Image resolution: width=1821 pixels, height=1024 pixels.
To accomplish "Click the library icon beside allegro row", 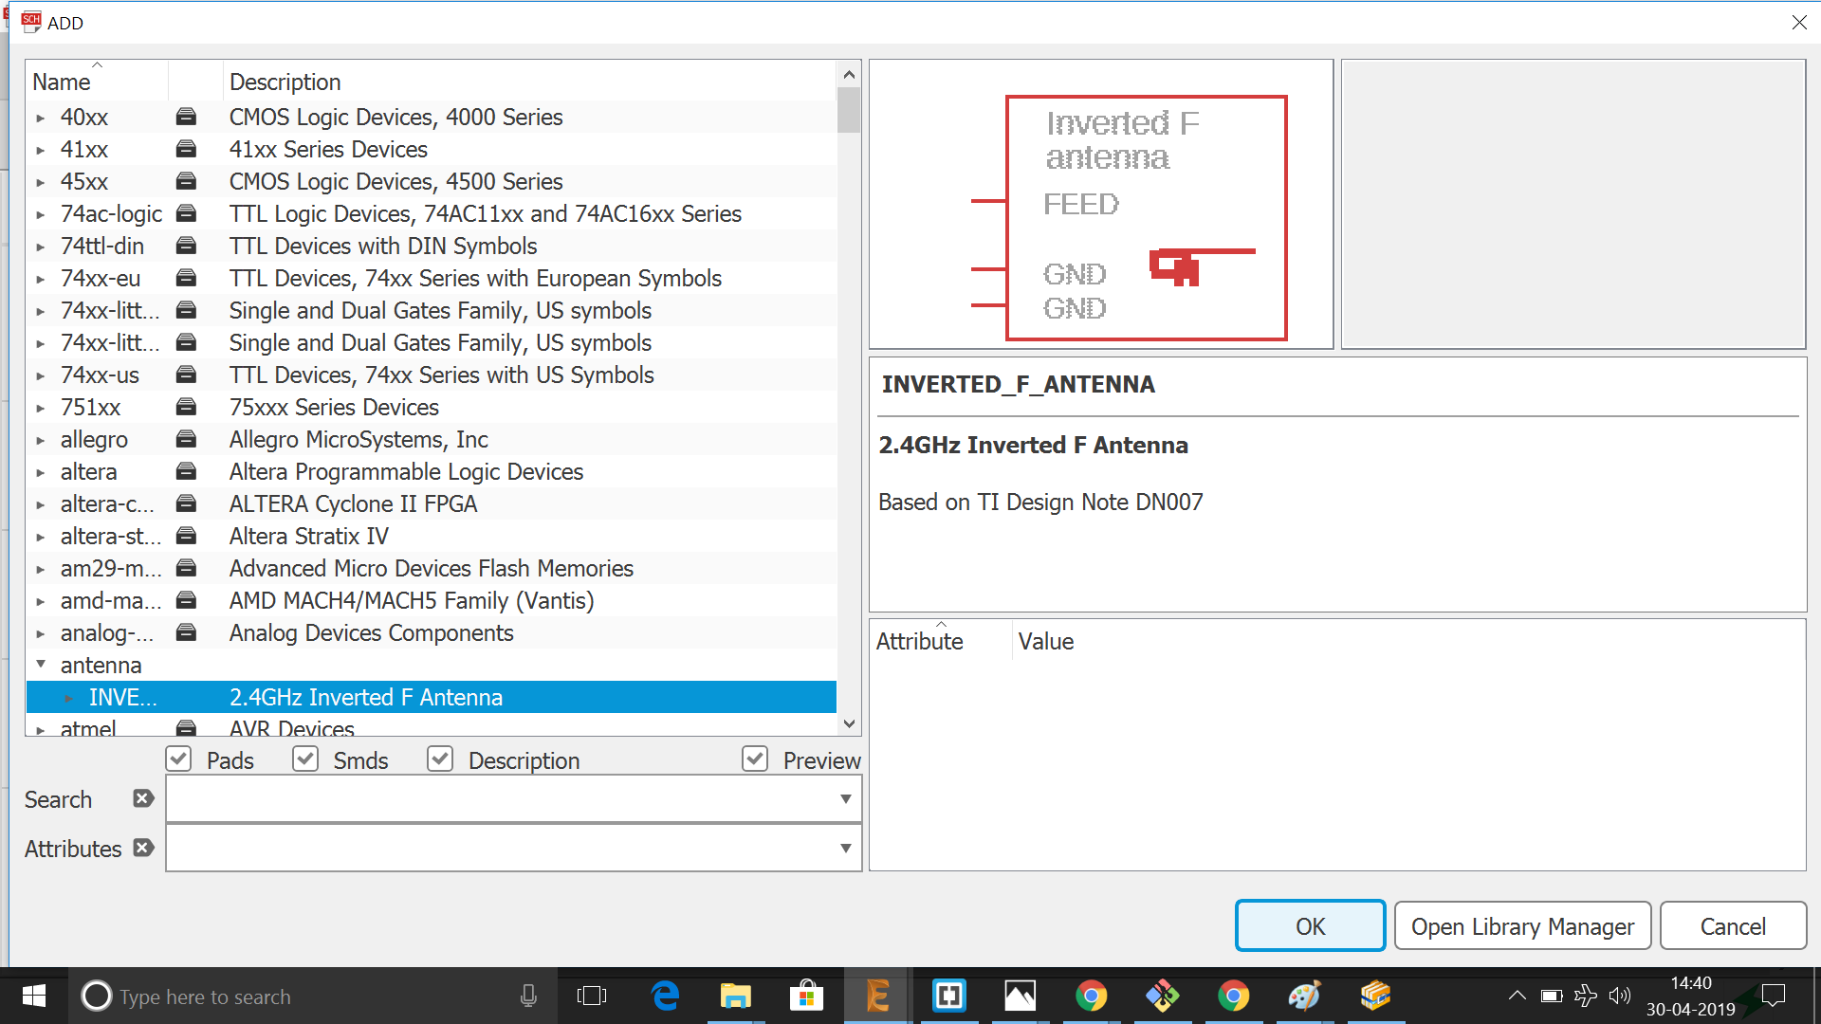I will tap(186, 439).
